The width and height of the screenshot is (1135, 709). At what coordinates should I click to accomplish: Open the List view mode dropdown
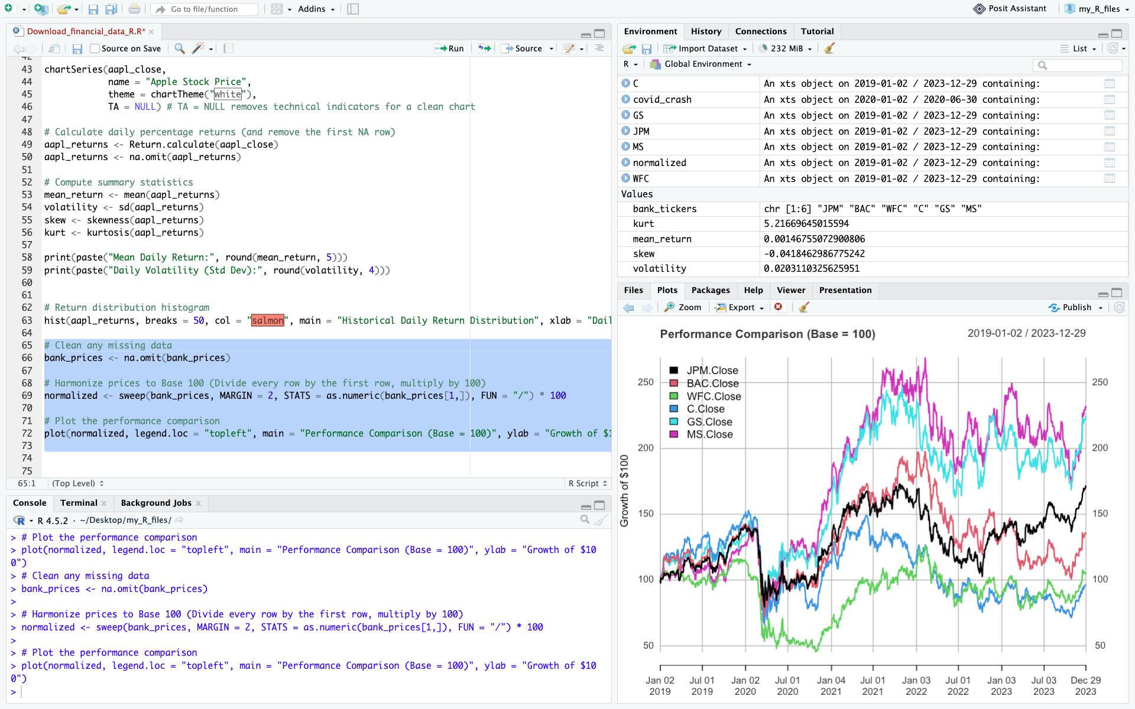pyautogui.click(x=1078, y=48)
